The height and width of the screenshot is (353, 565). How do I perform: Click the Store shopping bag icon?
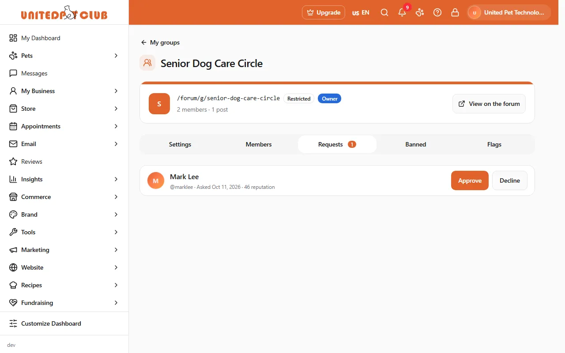[x=13, y=109]
